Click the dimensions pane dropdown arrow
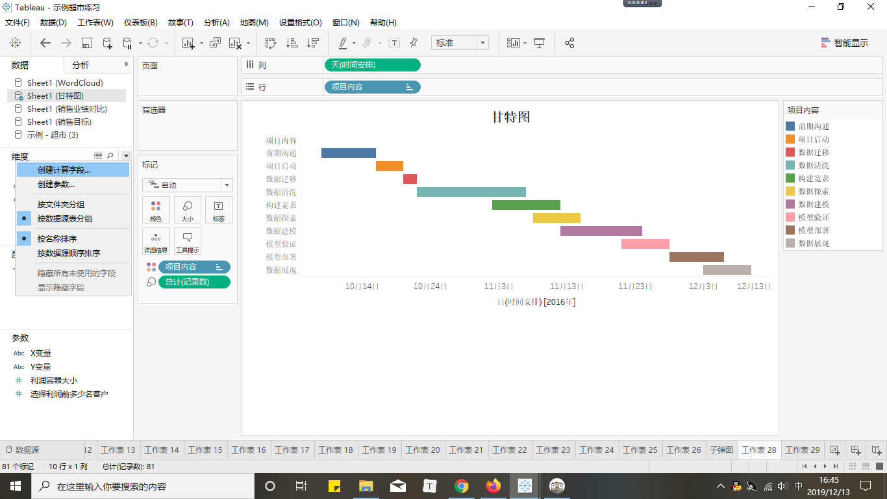The width and height of the screenshot is (887, 499). point(125,156)
